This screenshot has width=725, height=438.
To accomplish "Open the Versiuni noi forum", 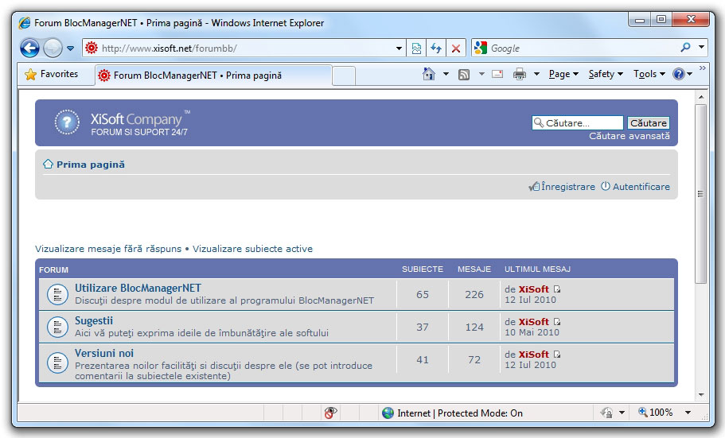I will coord(104,353).
